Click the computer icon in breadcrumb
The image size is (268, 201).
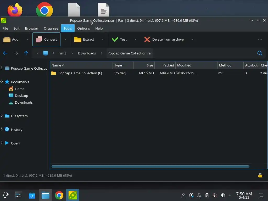pyautogui.click(x=46, y=53)
